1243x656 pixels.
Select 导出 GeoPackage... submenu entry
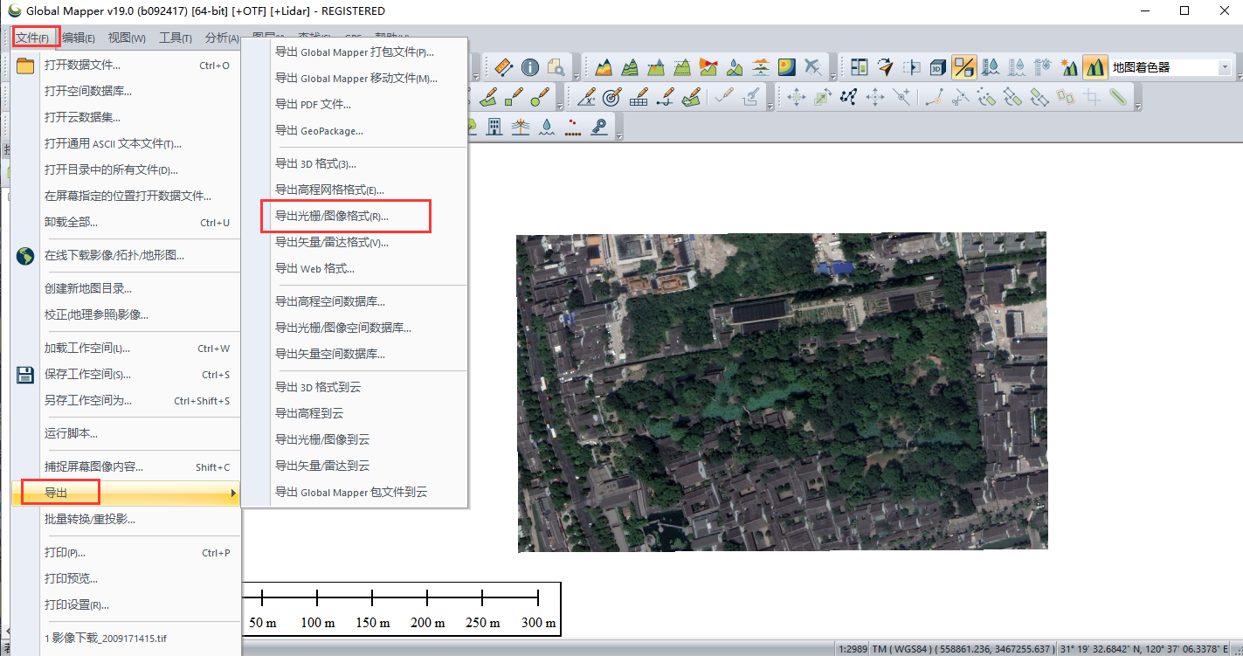point(356,130)
